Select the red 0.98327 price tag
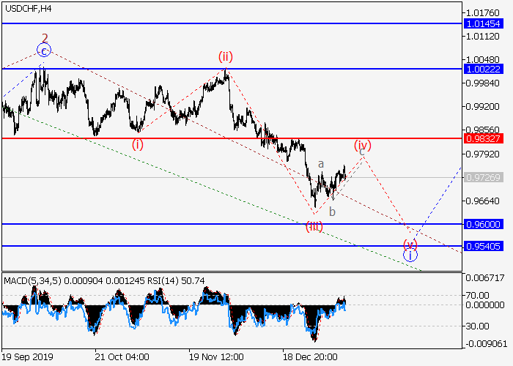The image size is (513, 366). tap(483, 138)
